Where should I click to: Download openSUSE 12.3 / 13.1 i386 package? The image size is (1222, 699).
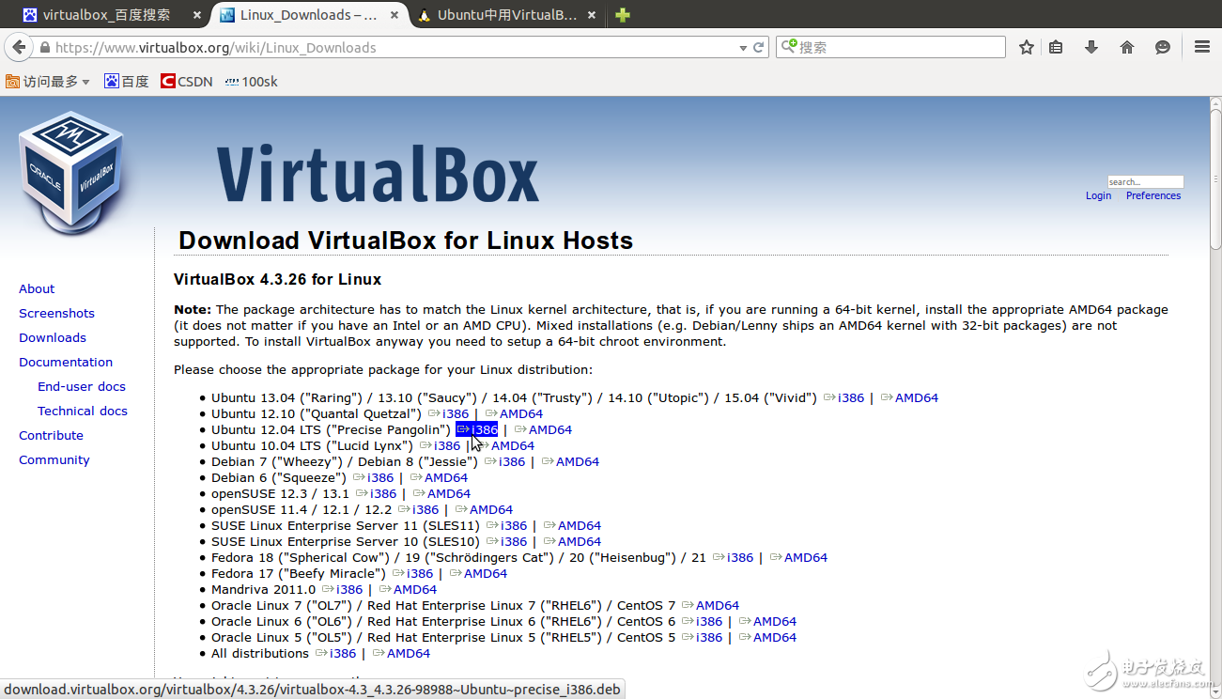point(376,493)
